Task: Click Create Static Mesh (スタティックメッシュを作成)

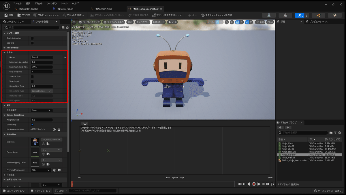Action: pyautogui.click(x=217, y=15)
